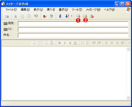This screenshot has width=132, height=107.
Task: Click the 件名 subject field
Action: [x=73, y=35]
